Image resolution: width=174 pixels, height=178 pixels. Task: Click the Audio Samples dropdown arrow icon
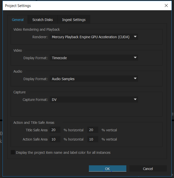tap(135, 79)
